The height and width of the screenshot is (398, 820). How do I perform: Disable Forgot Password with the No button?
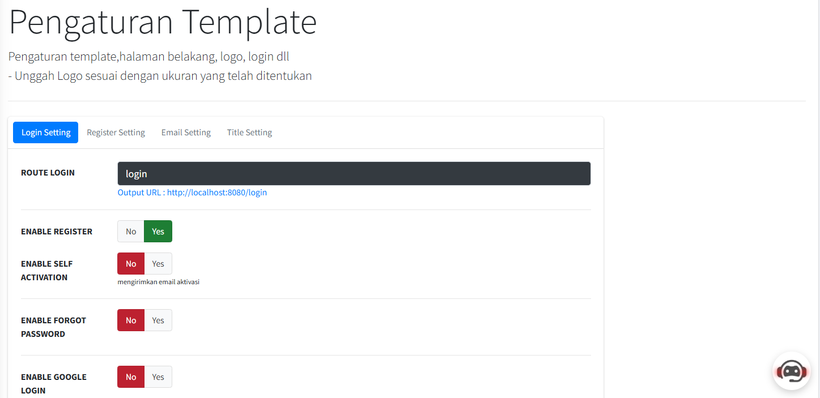coord(131,320)
